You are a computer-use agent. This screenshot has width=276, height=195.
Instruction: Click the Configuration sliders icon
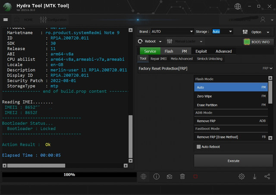click(43, 20)
